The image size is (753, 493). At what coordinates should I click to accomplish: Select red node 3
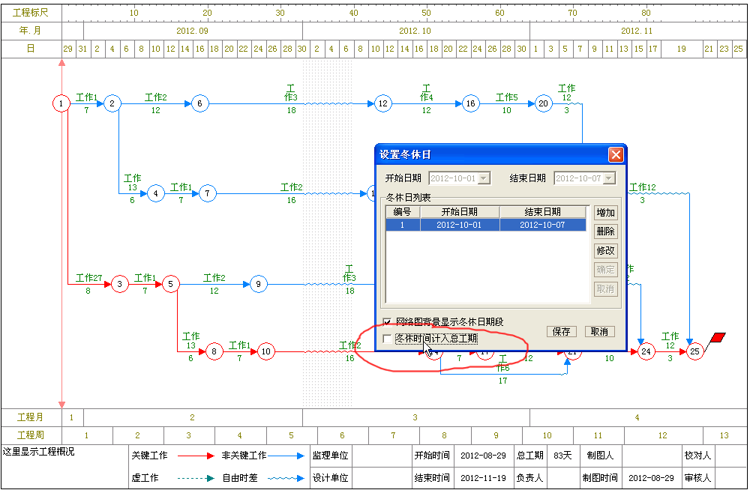tap(119, 285)
